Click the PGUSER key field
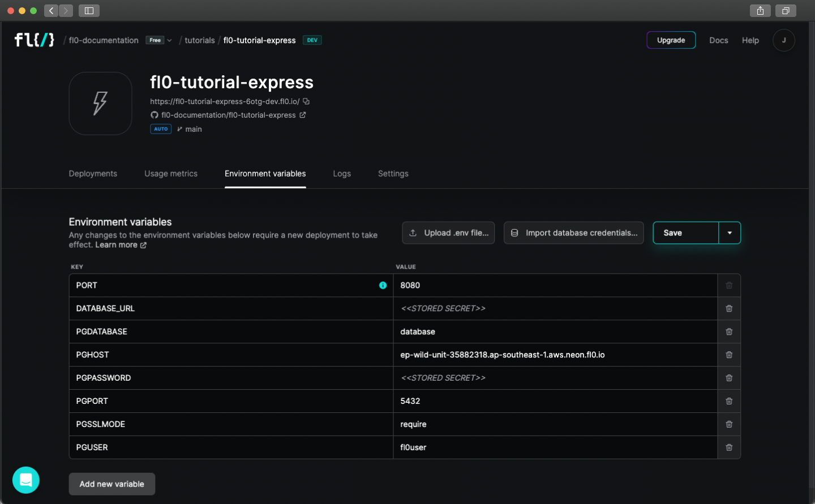Viewport: 815px width, 504px height. [x=231, y=447]
